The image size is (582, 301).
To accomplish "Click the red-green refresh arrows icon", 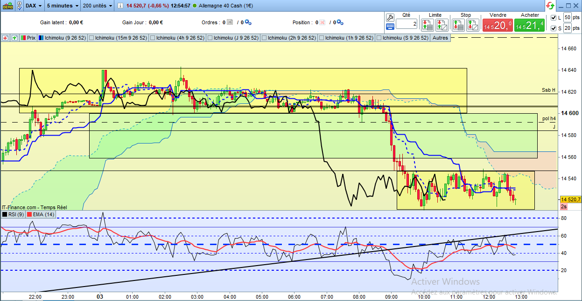I will 550,6.
